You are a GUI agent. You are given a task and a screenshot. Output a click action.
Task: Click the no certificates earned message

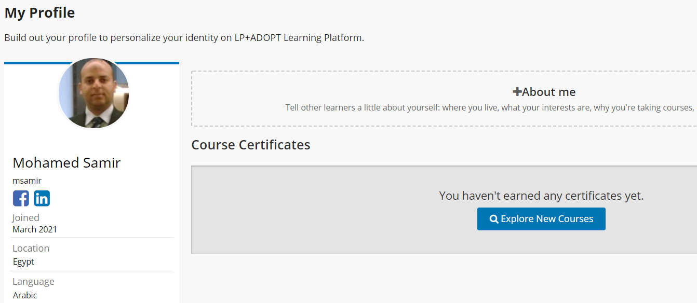tap(541, 196)
